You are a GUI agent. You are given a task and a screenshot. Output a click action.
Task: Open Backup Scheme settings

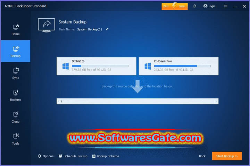click(x=106, y=156)
